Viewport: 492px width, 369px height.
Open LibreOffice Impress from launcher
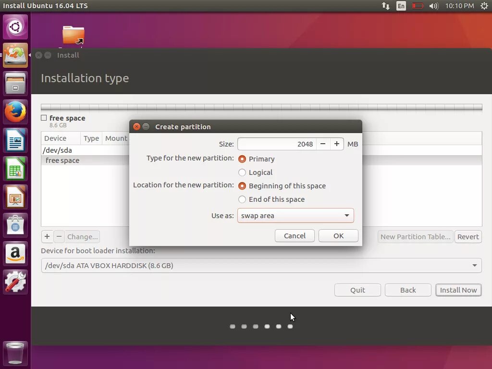(x=15, y=197)
